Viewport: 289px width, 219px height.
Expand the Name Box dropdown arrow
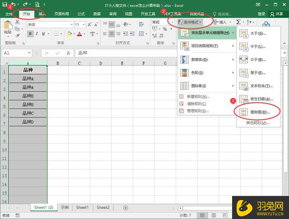(x=29, y=53)
